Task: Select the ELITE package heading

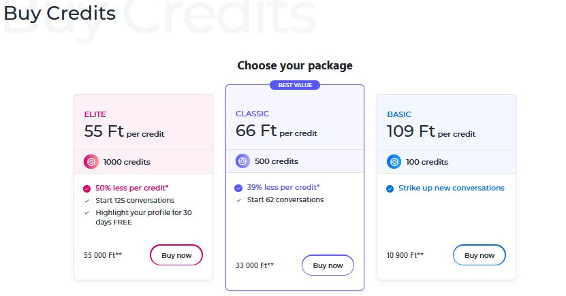Action: pyautogui.click(x=95, y=114)
